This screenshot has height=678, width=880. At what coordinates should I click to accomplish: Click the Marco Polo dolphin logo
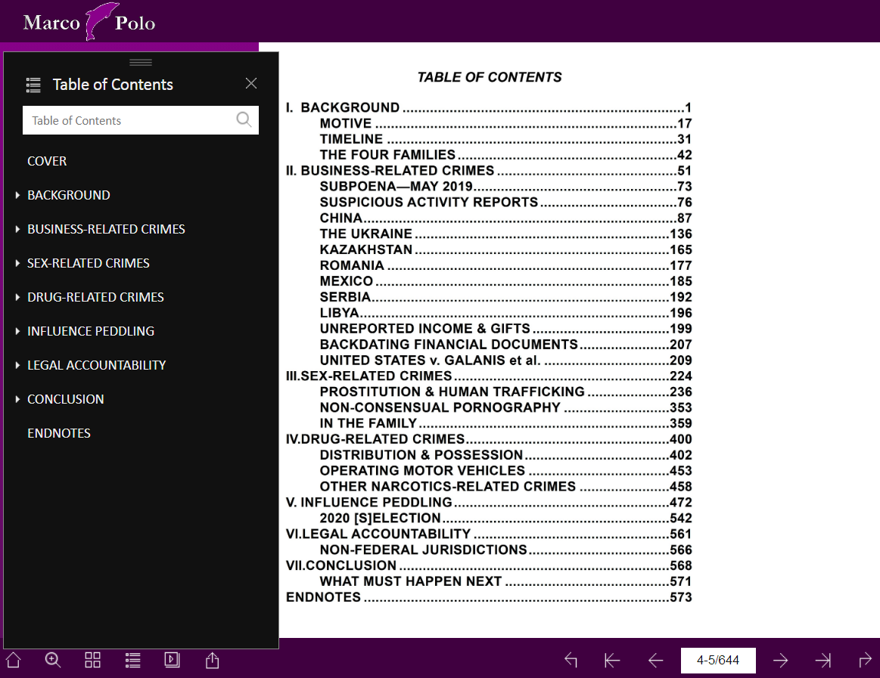(x=90, y=22)
